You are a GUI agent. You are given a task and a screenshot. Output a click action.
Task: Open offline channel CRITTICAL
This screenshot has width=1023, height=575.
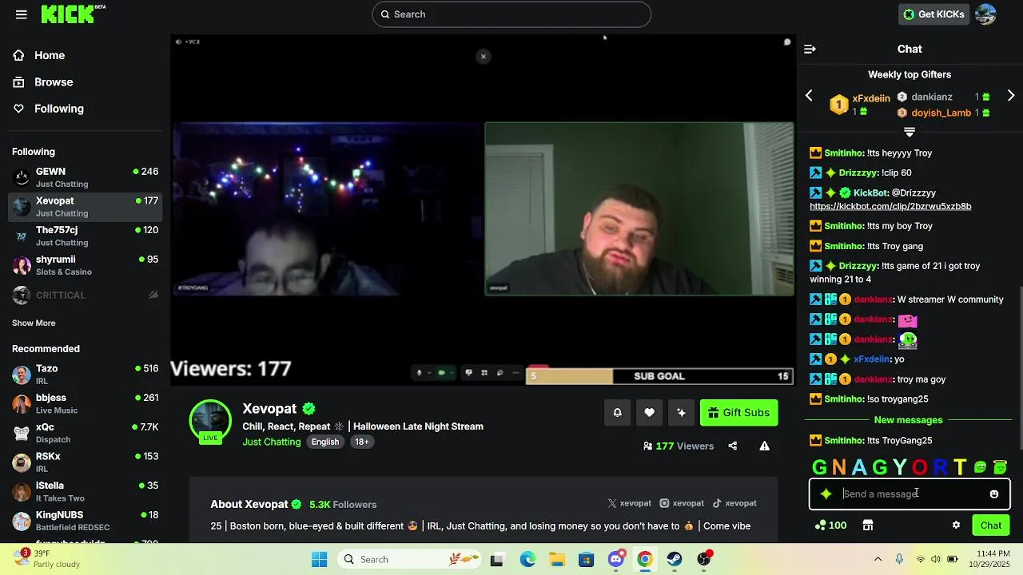(86, 295)
